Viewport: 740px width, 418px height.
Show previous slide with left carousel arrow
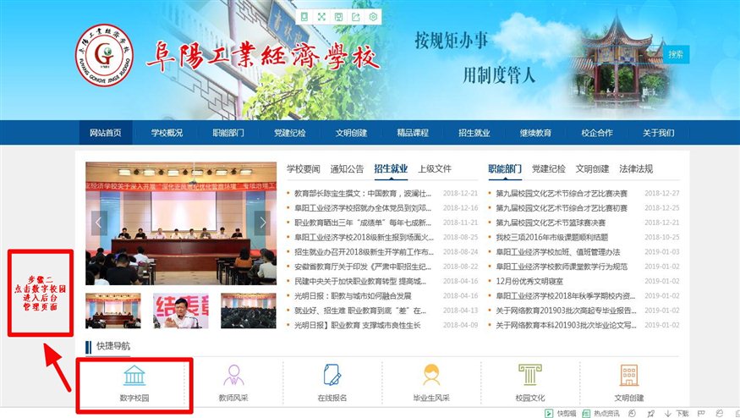tap(100, 223)
